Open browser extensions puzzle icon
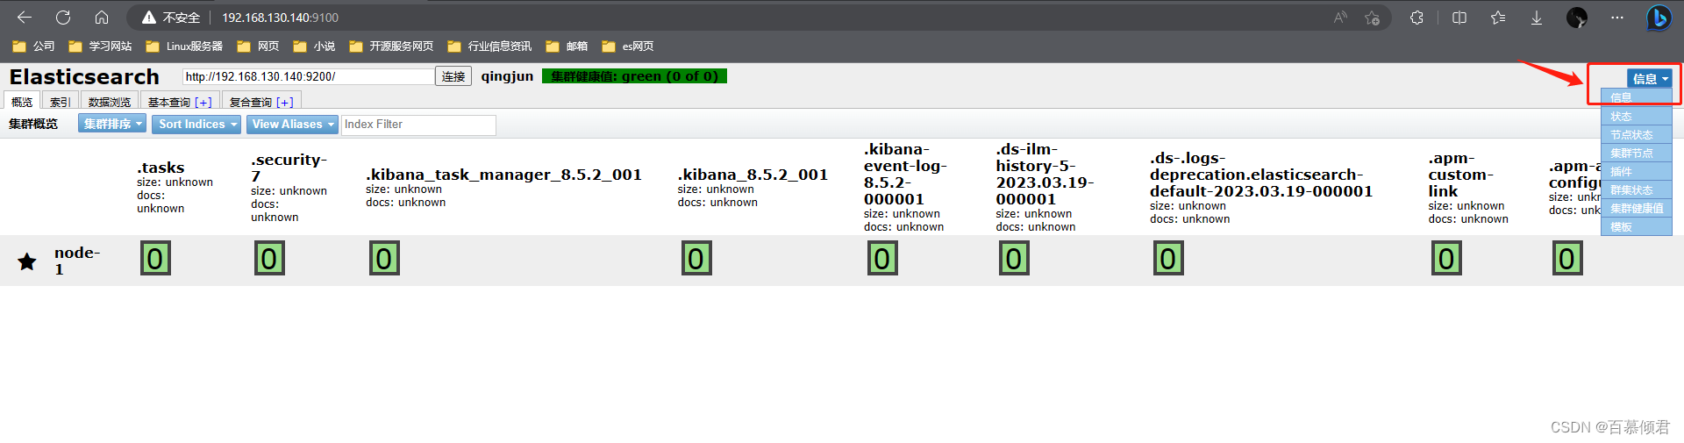The width and height of the screenshot is (1684, 443). (x=1416, y=18)
